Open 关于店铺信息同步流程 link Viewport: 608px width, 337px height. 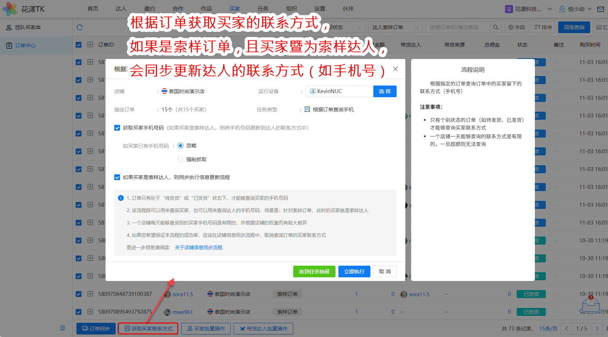(198, 247)
